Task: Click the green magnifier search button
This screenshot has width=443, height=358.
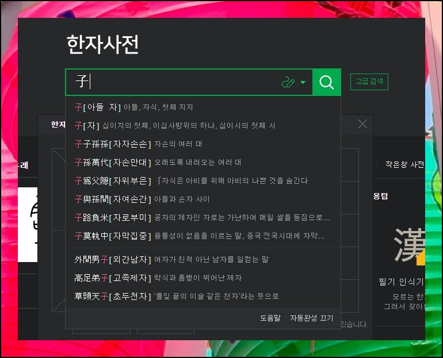Action: 327,82
